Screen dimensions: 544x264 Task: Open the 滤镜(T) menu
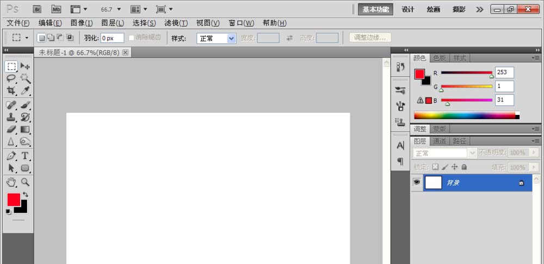tap(176, 23)
